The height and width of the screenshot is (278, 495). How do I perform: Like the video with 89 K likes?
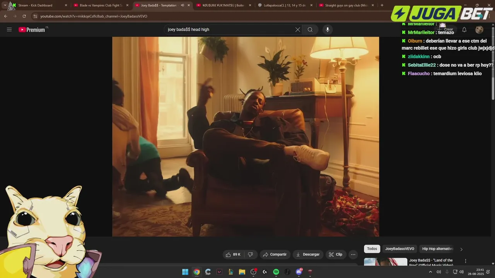233,254
